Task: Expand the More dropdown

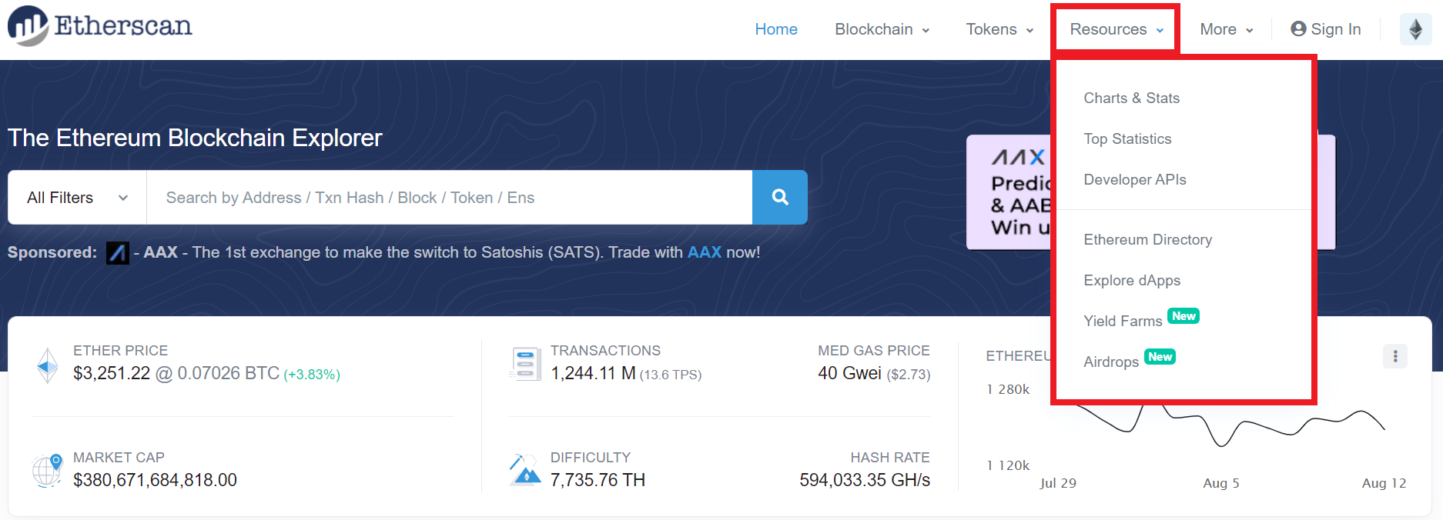Action: coord(1224,28)
